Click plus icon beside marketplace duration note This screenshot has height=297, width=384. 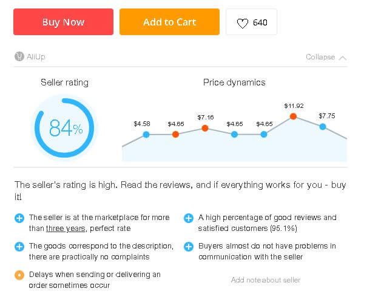(19, 218)
